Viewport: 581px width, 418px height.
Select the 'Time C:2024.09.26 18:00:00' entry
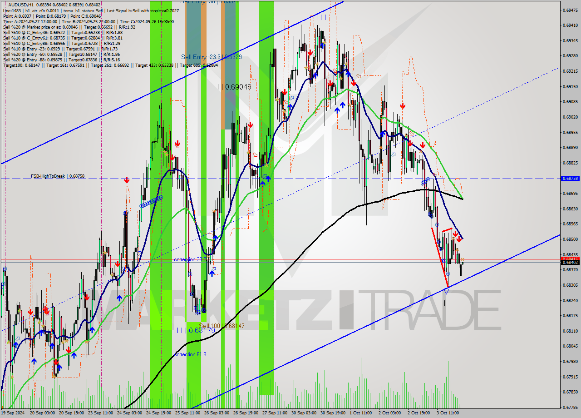(148, 21)
